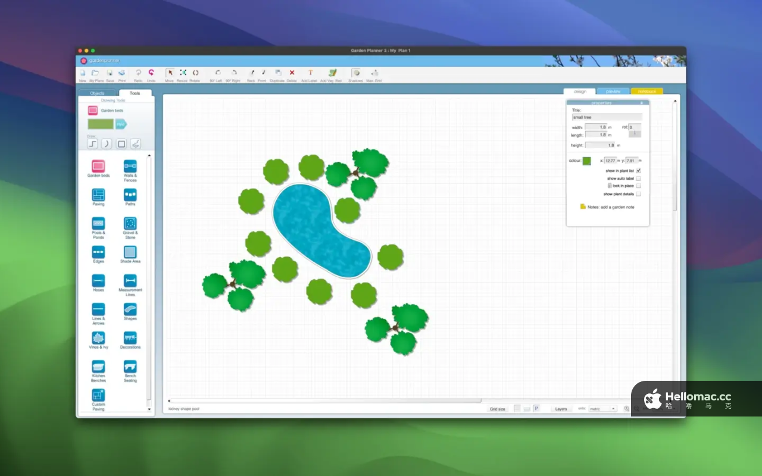The width and height of the screenshot is (762, 476).
Task: Select the Edges tool
Action: pos(98,252)
